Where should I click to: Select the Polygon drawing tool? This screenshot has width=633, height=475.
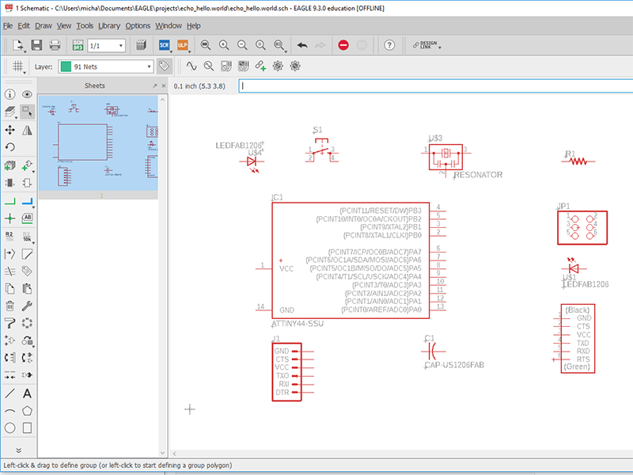point(27,411)
